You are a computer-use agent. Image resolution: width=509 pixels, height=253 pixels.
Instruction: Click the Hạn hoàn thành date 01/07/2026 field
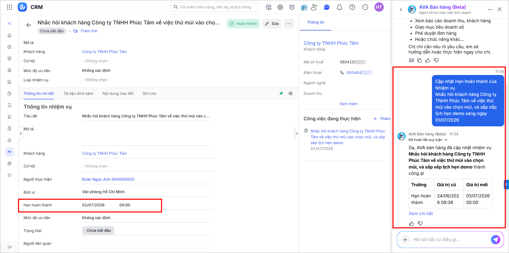(99, 205)
